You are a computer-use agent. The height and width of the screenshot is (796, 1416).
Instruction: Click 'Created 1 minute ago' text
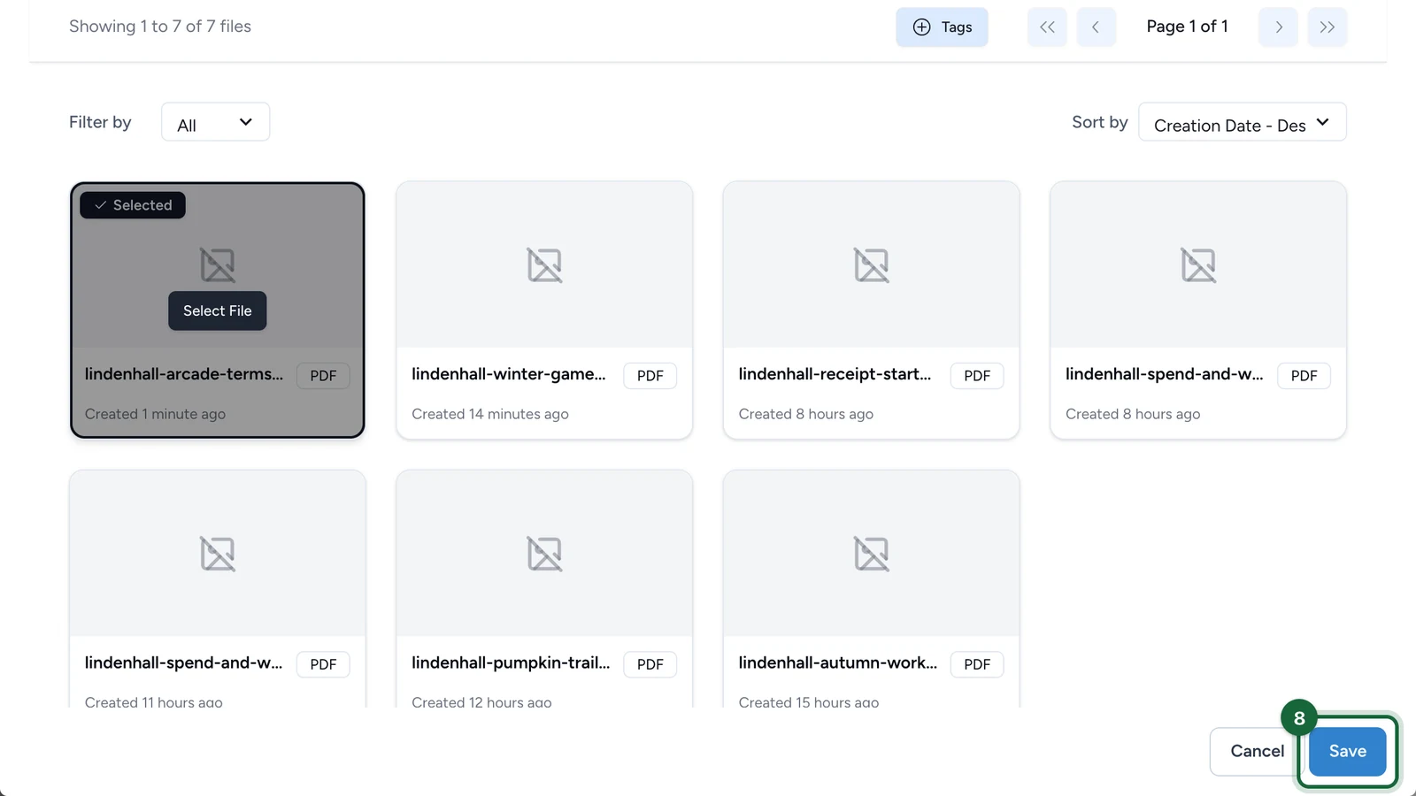[155, 414]
